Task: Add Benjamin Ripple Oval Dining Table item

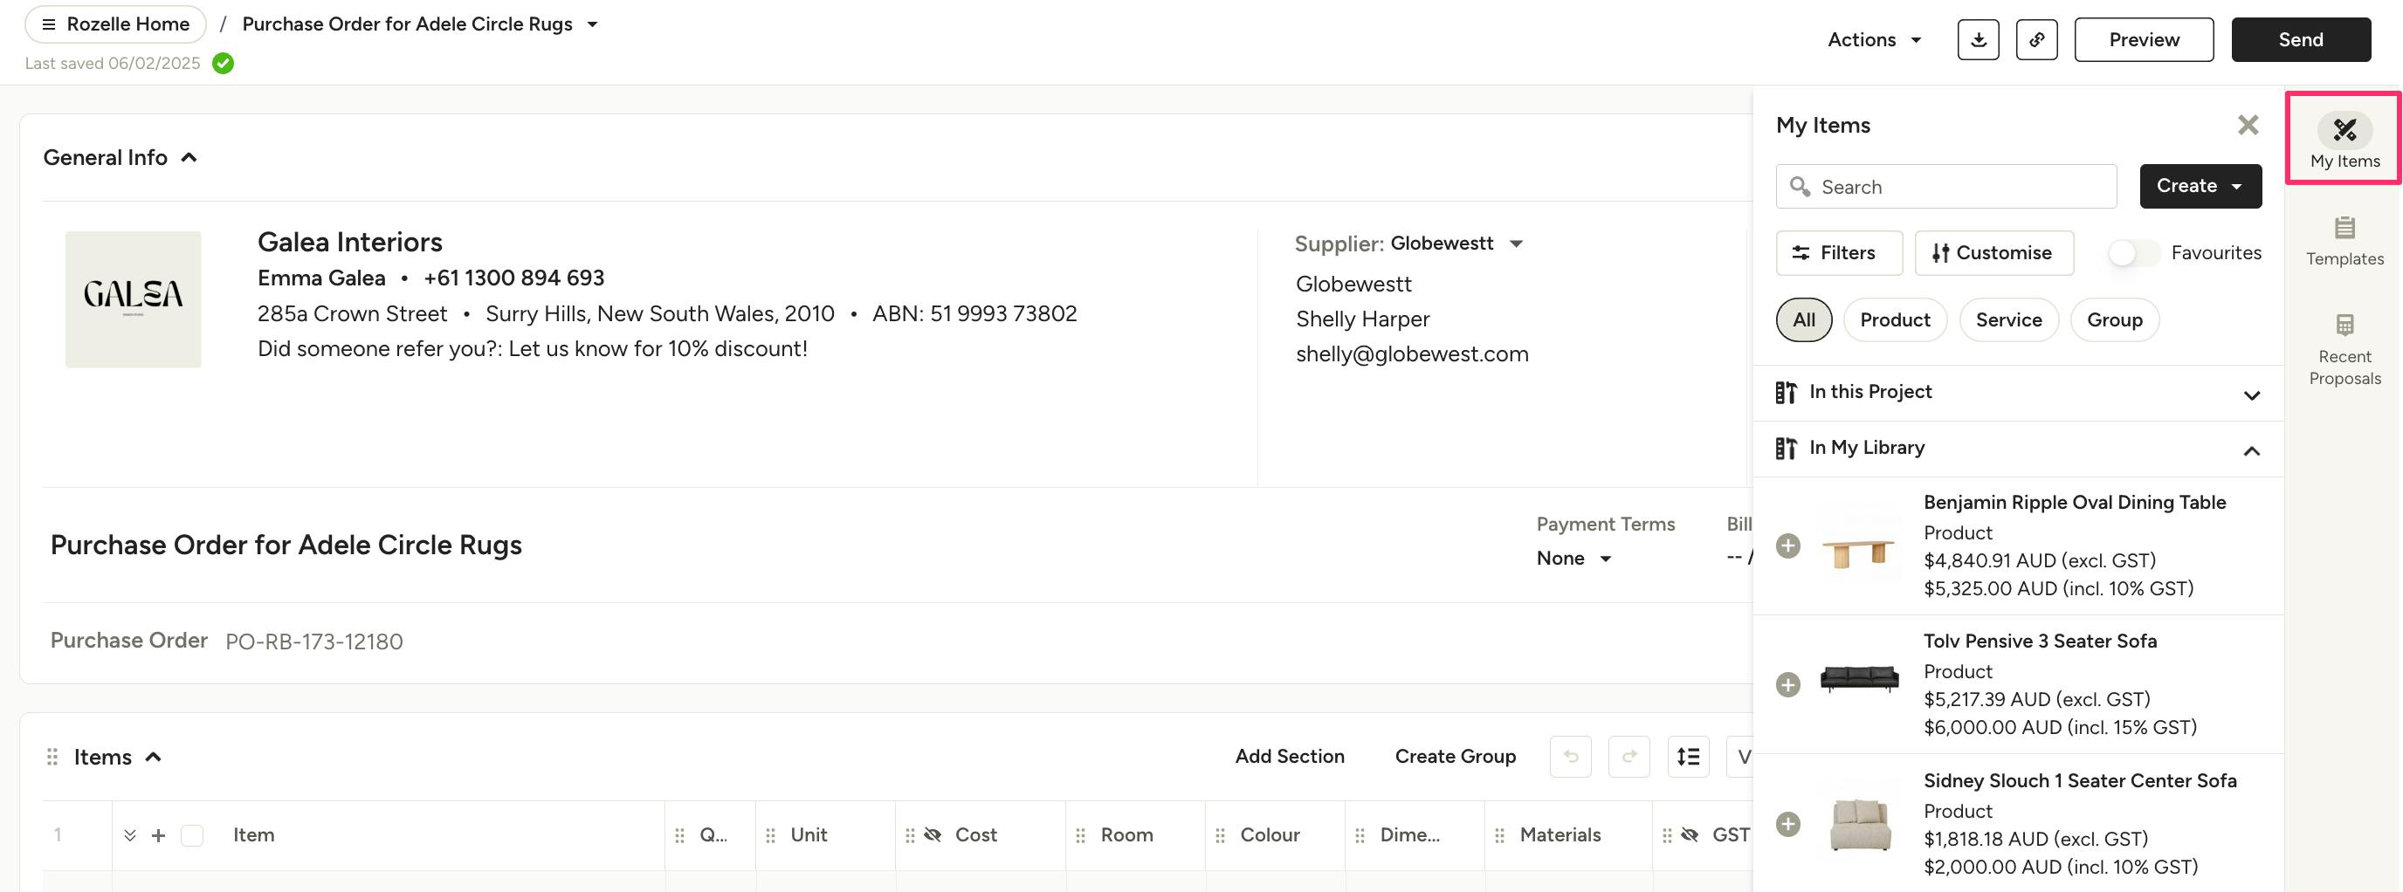Action: 1787,545
